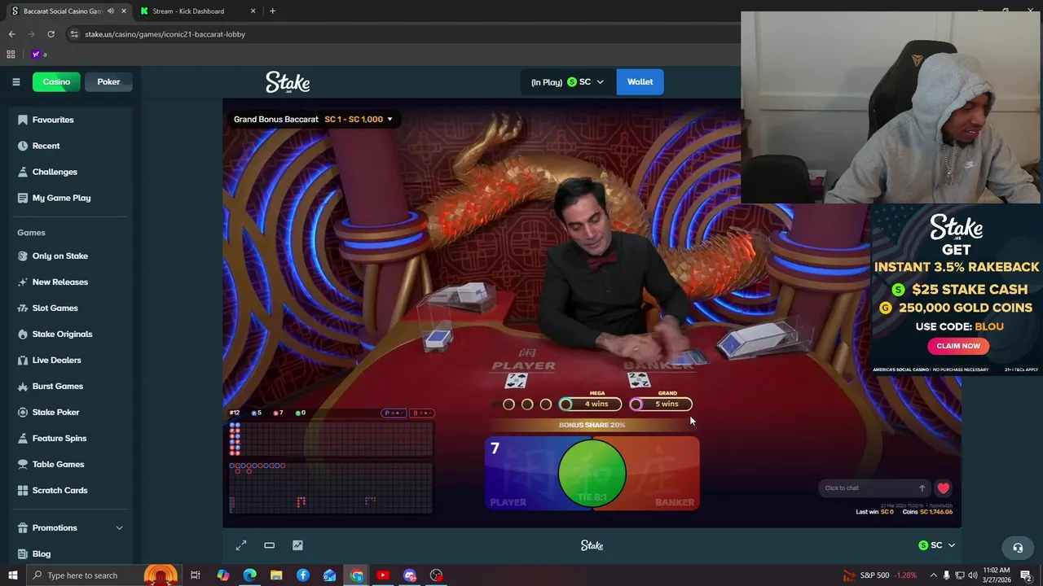Open Facebook app from the taskbar
The image size is (1043, 586).
(x=303, y=575)
